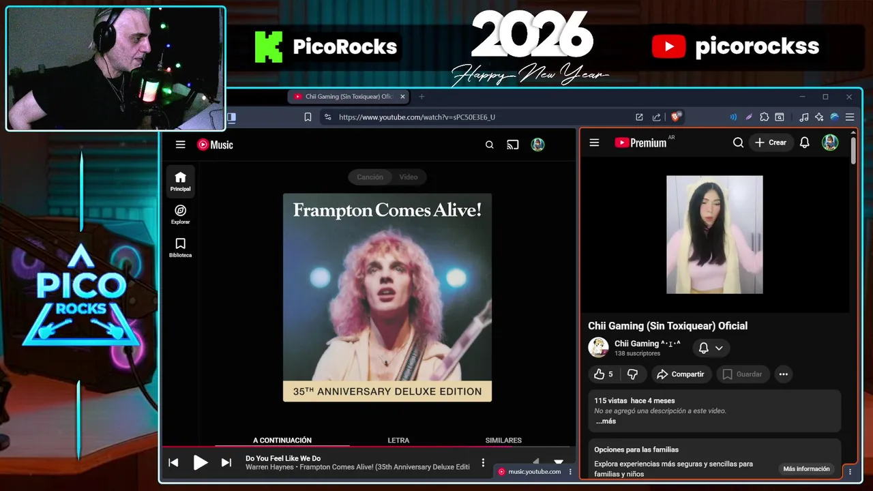
Task: Click the Crear button on YouTube
Action: point(771,143)
